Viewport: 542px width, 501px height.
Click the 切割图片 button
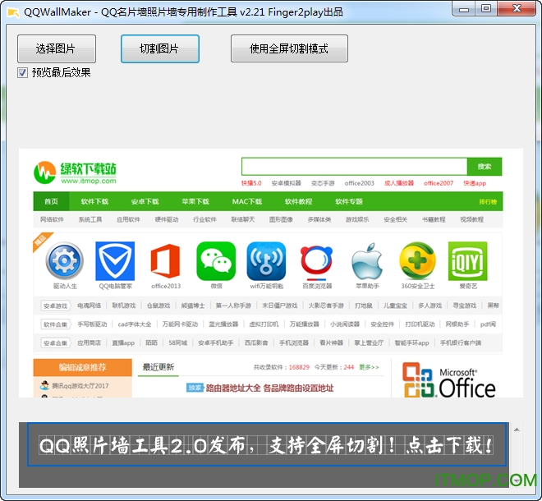coord(159,48)
